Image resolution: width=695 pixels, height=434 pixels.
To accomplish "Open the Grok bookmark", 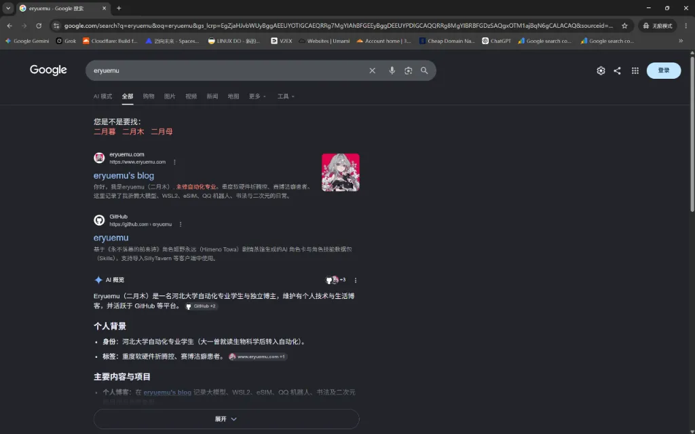I will pos(66,41).
